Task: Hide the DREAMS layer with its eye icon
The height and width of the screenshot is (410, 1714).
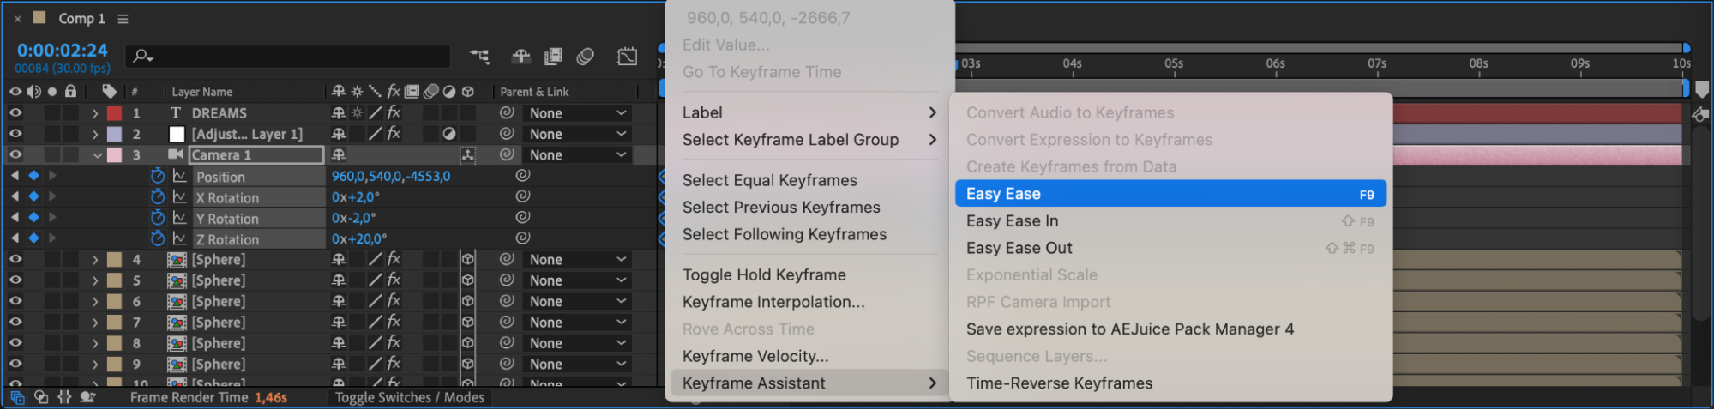Action: click(15, 112)
